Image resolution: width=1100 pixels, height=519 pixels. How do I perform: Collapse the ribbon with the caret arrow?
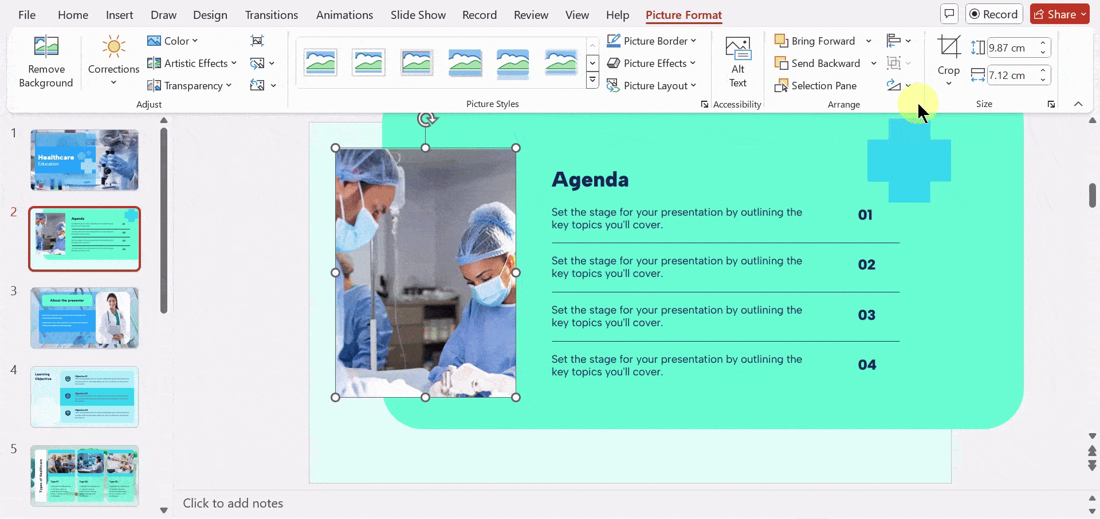point(1078,104)
